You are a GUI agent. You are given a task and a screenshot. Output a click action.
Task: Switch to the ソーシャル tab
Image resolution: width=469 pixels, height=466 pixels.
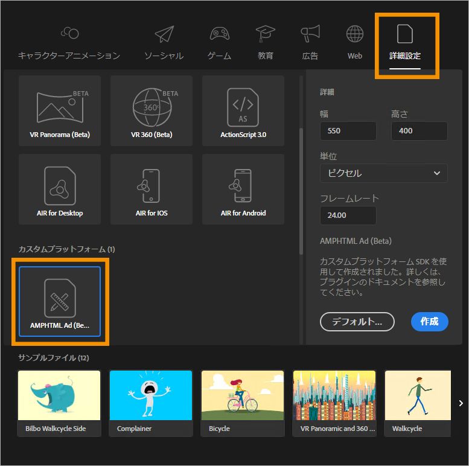tap(164, 43)
